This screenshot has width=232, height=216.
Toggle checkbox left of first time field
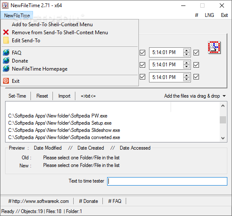click(x=143, y=52)
